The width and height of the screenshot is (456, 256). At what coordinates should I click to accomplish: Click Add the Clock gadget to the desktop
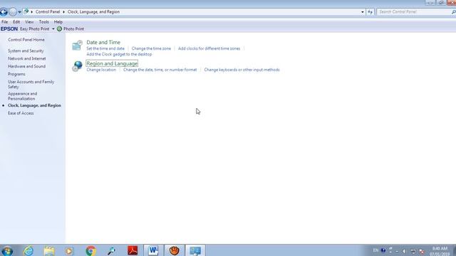(x=119, y=54)
